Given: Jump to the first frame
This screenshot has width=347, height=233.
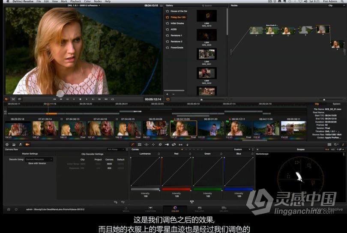Looking at the screenshot, I should [54, 99].
